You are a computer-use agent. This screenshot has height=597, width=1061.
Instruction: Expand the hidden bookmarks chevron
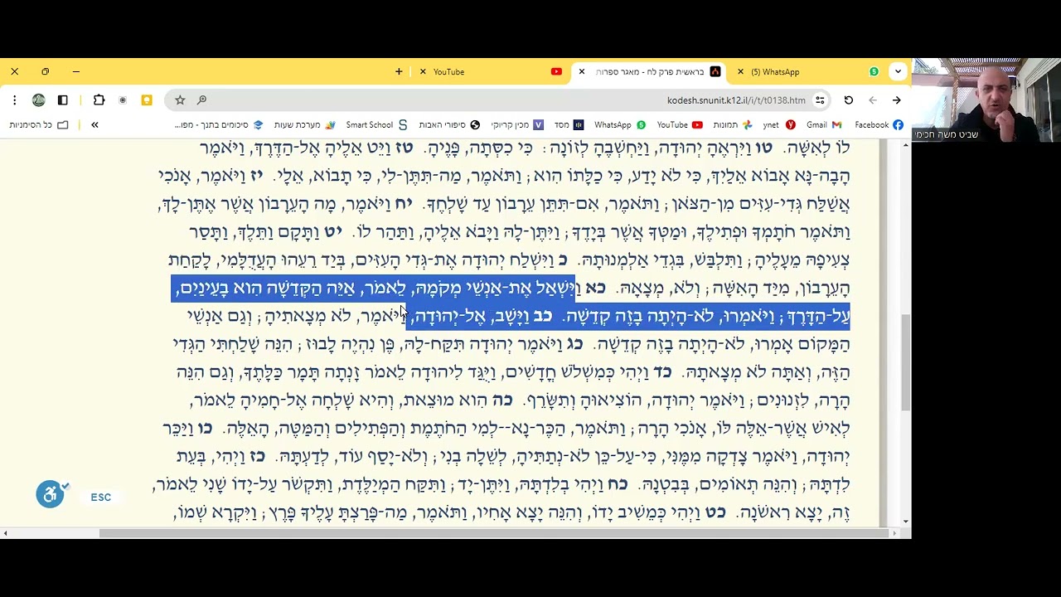94,125
